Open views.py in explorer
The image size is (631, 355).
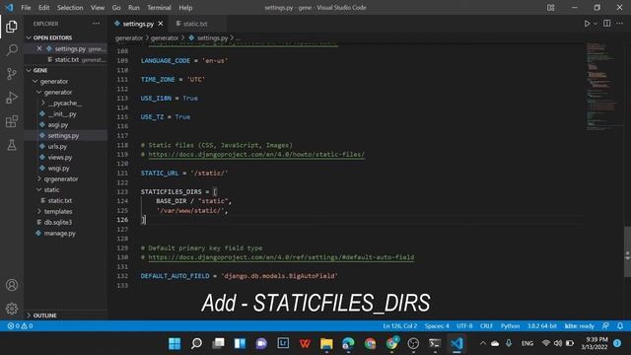(x=60, y=158)
